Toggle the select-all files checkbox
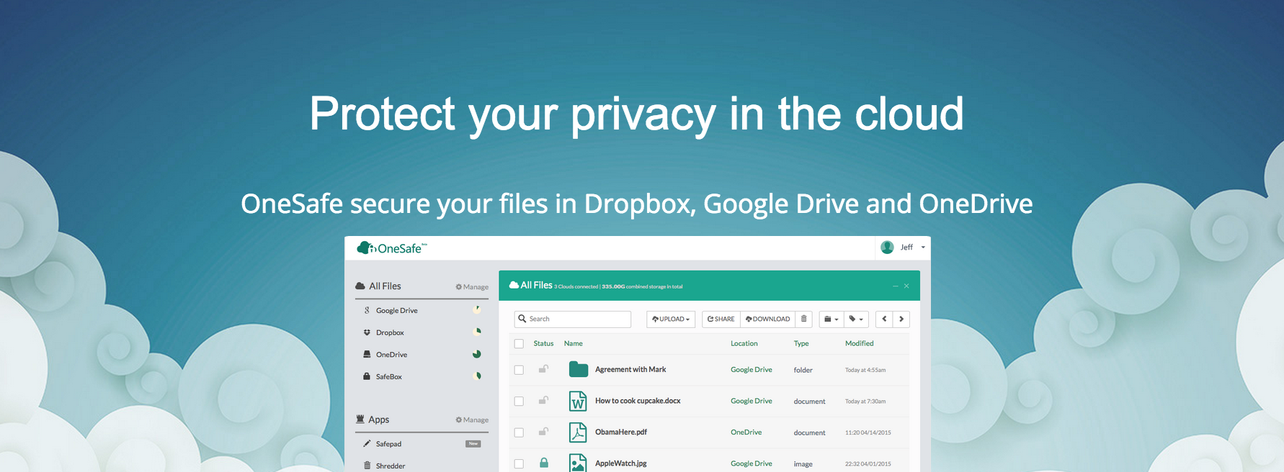This screenshot has width=1284, height=472. point(519,344)
